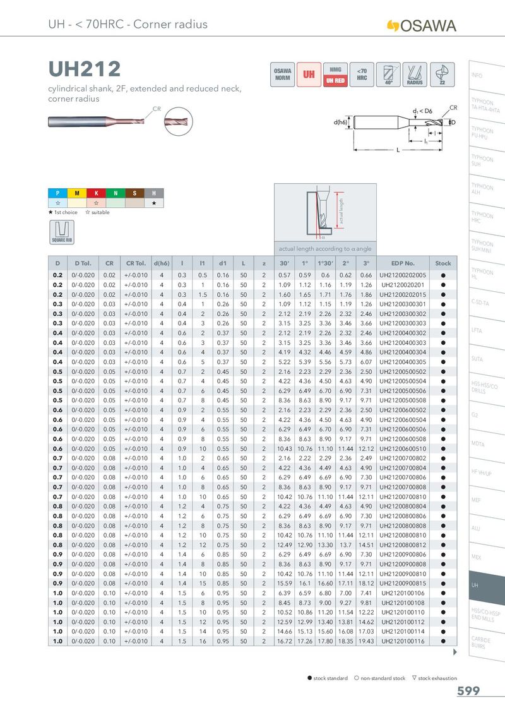Open the MEX side tab
The height and width of the screenshot is (715, 505).
coord(487,557)
